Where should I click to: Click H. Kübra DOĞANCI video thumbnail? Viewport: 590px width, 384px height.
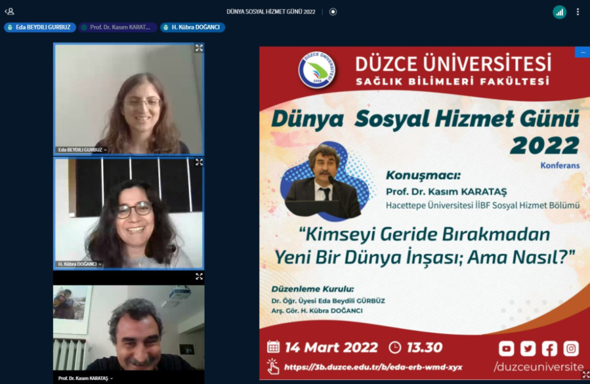click(x=129, y=214)
